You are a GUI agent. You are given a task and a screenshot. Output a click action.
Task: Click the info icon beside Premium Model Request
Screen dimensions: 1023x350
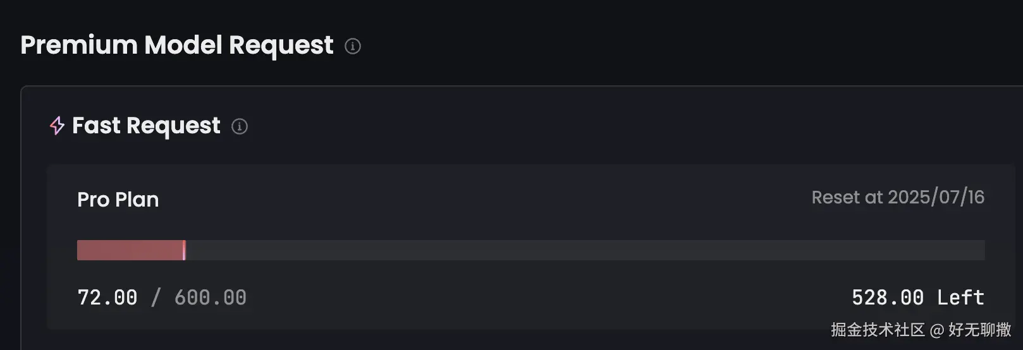click(353, 46)
